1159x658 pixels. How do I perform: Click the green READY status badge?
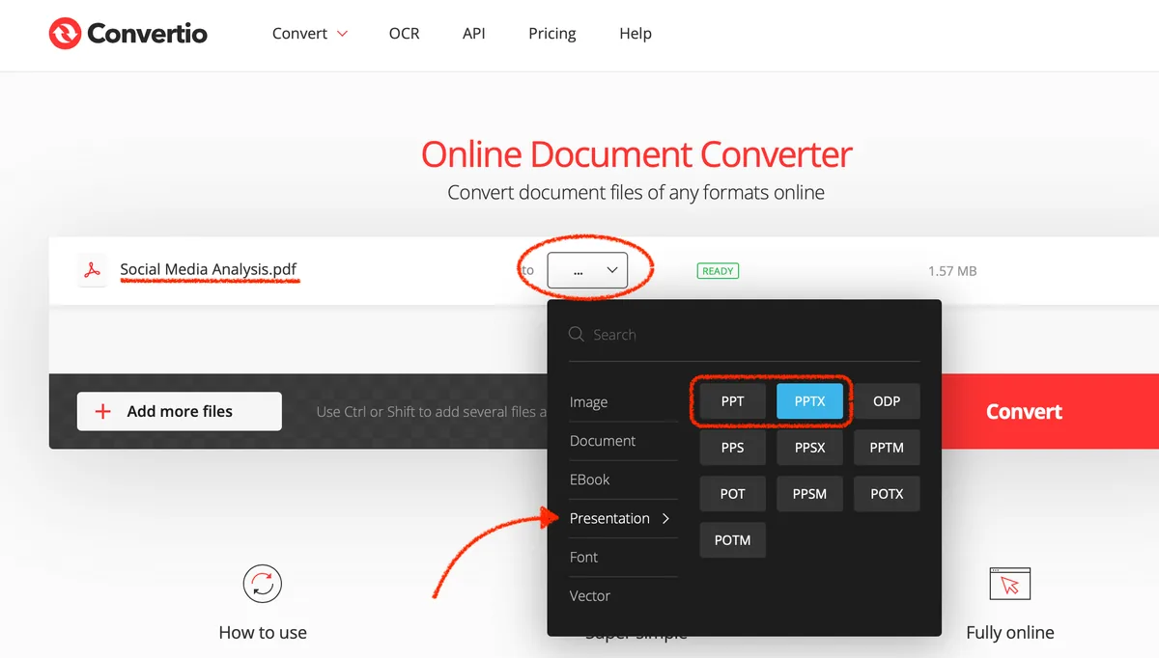click(718, 271)
